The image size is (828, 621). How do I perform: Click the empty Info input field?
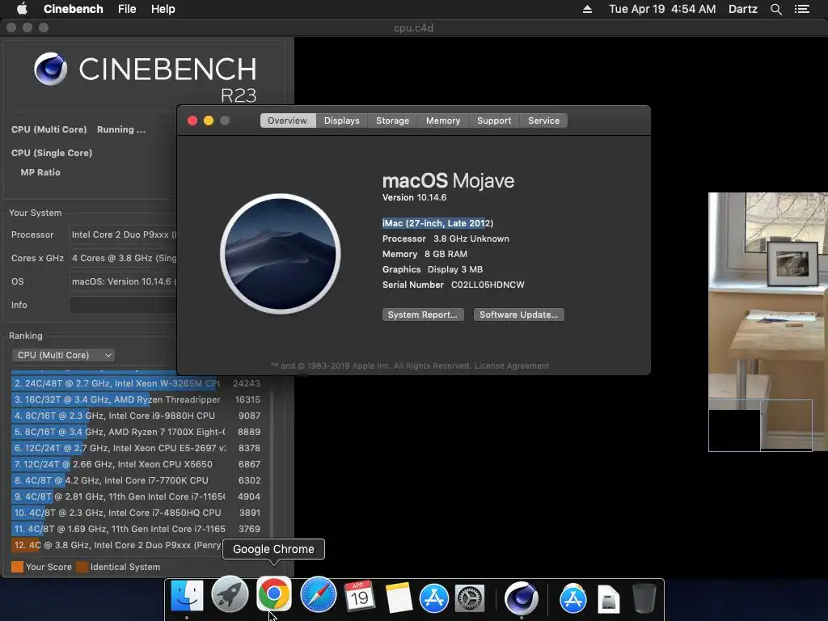123,305
